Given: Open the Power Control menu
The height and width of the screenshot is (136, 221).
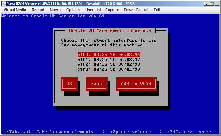Looking at the screenshot, I should pos(136,10).
